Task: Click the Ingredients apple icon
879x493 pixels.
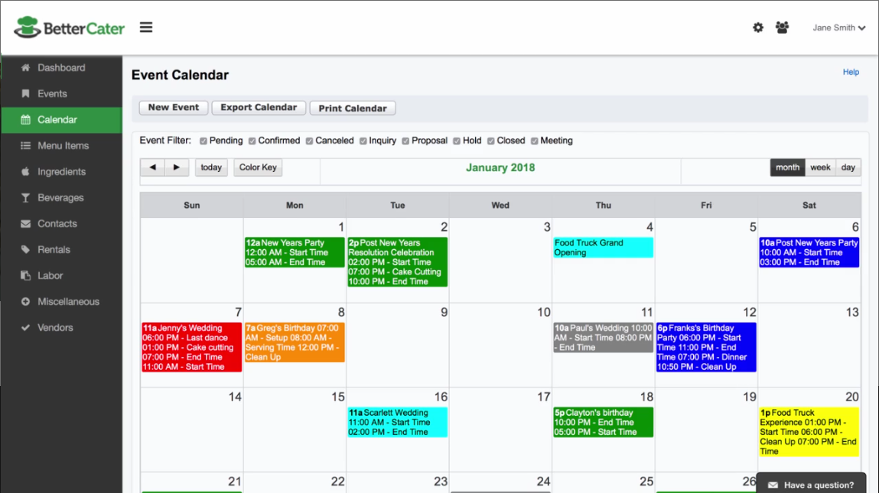Action: (x=25, y=171)
